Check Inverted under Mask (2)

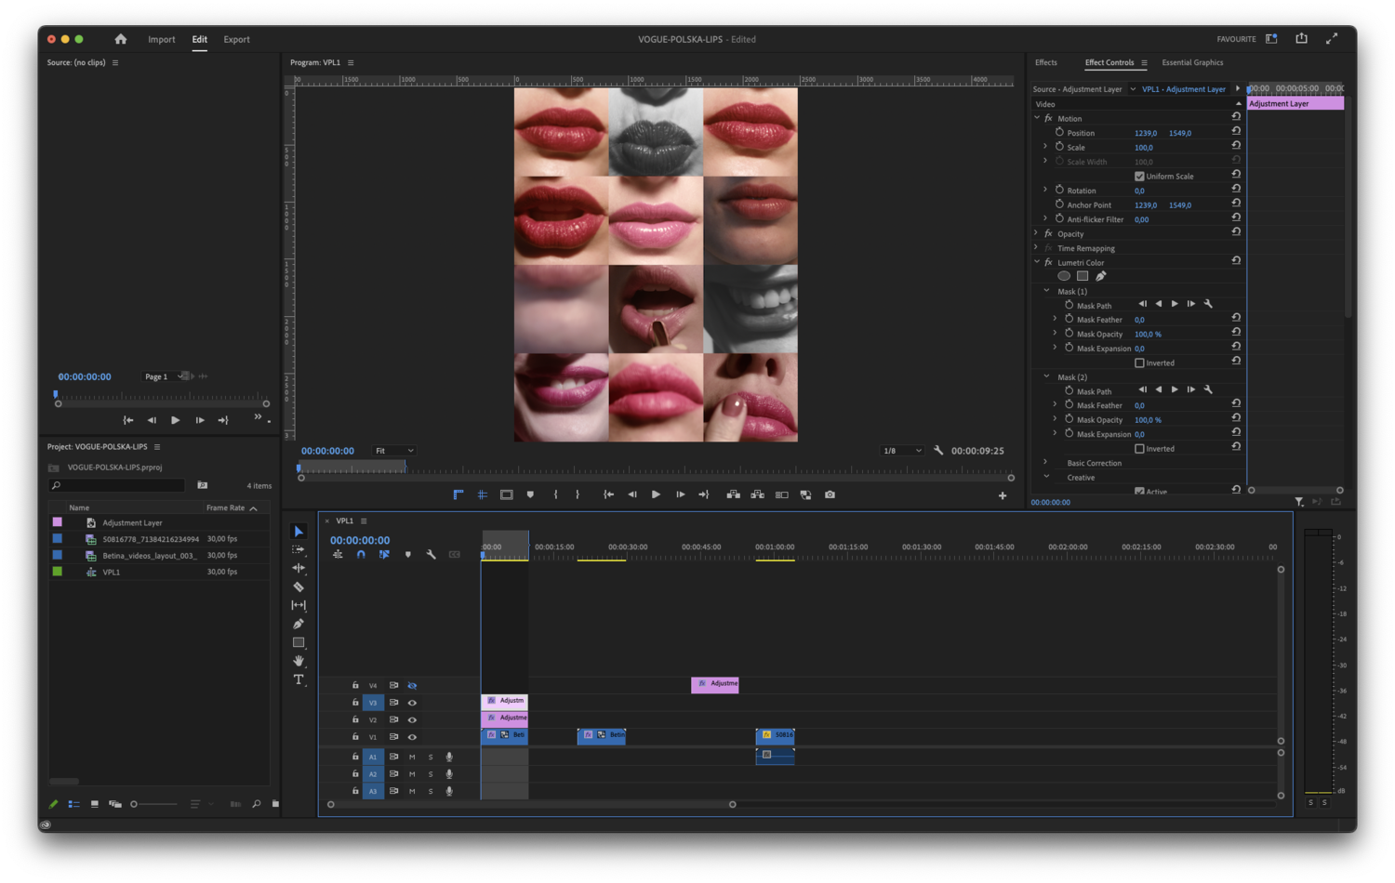pos(1139,448)
